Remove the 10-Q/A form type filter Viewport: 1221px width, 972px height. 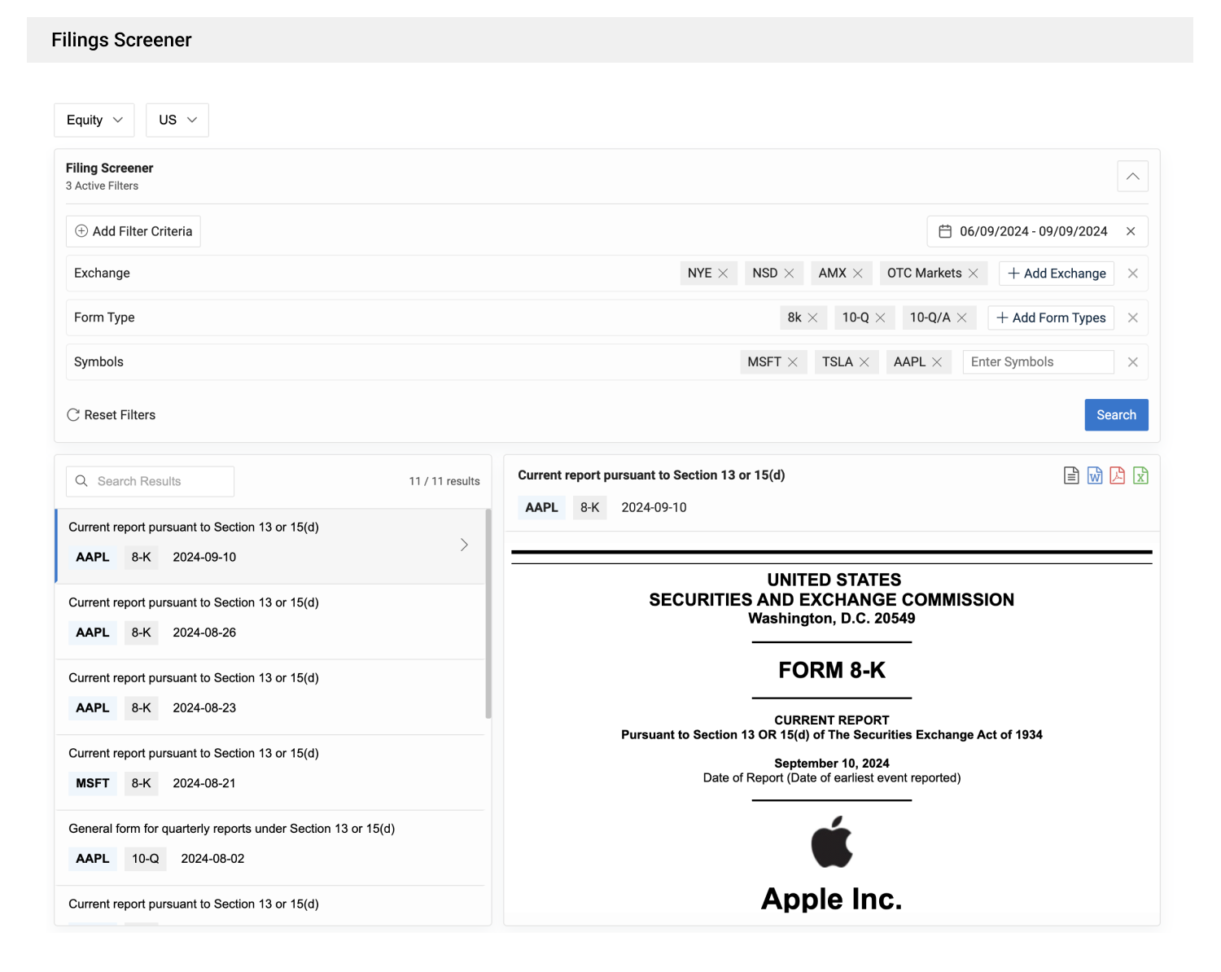click(964, 317)
